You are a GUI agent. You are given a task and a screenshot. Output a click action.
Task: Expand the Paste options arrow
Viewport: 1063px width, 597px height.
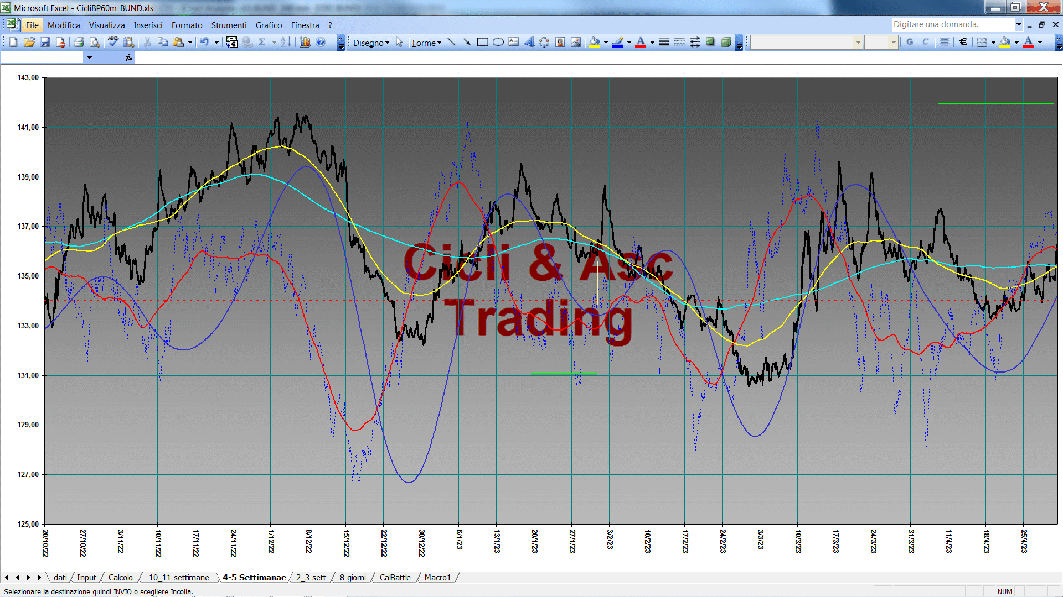(x=190, y=43)
